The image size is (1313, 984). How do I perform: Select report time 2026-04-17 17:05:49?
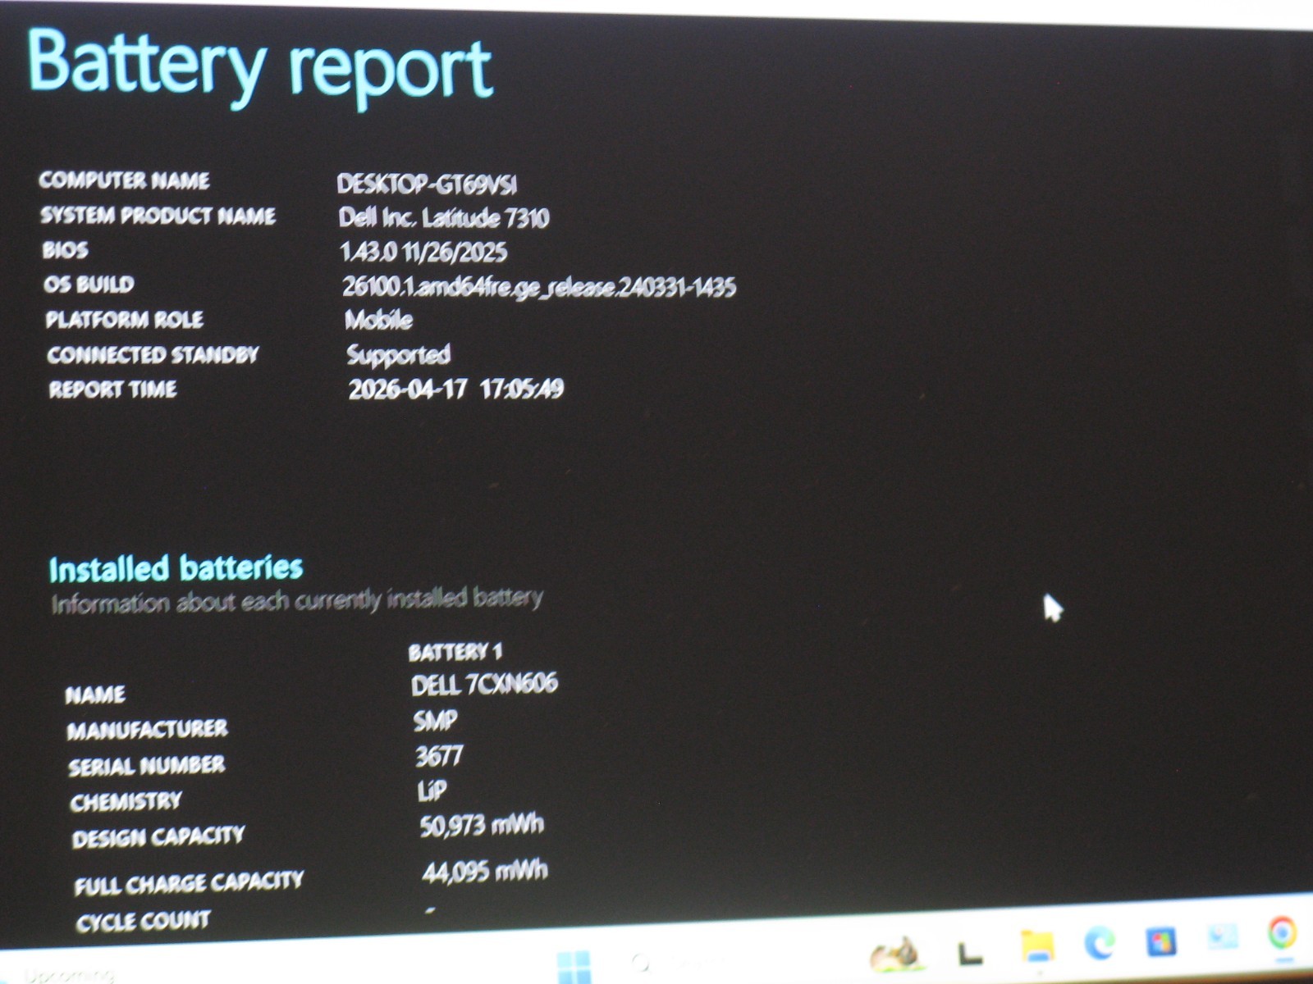(456, 389)
